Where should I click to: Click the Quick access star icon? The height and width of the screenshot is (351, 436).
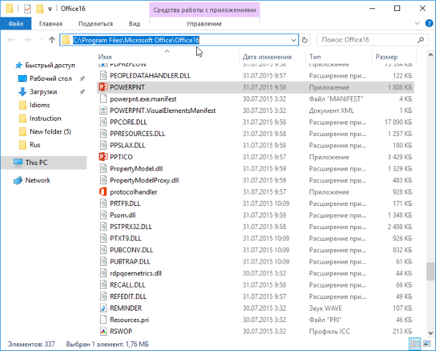coord(19,65)
